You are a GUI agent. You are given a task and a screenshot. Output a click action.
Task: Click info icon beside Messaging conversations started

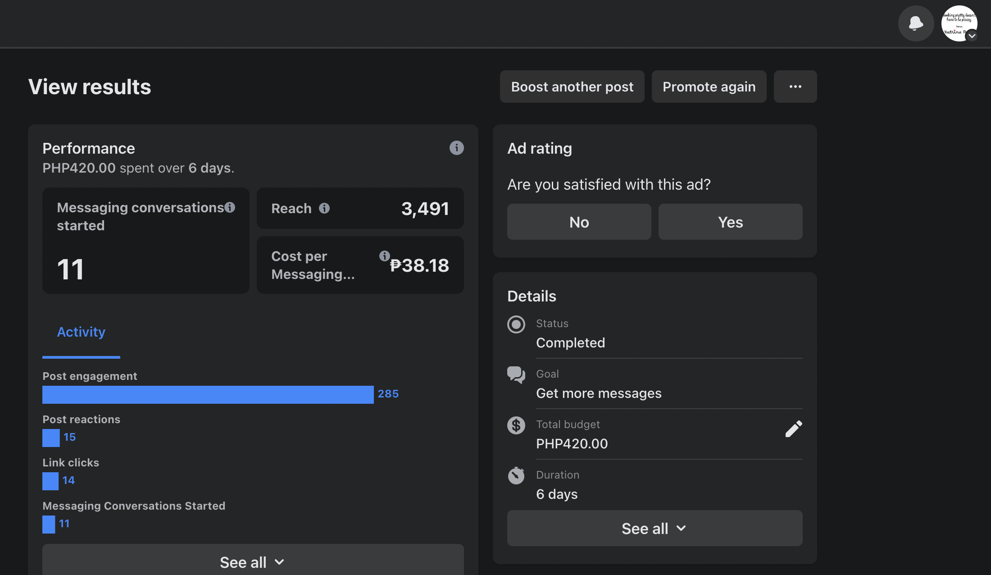point(230,207)
